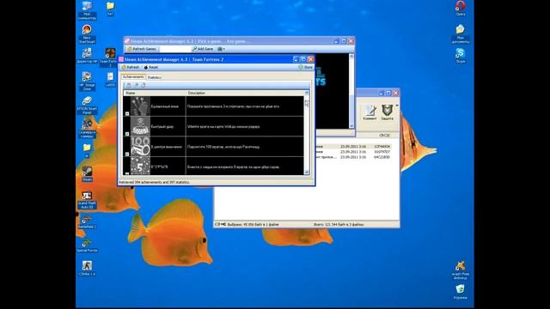Toggle checkbox of 100 rocket achievement
This screenshot has height=309, width=550.
click(127, 154)
